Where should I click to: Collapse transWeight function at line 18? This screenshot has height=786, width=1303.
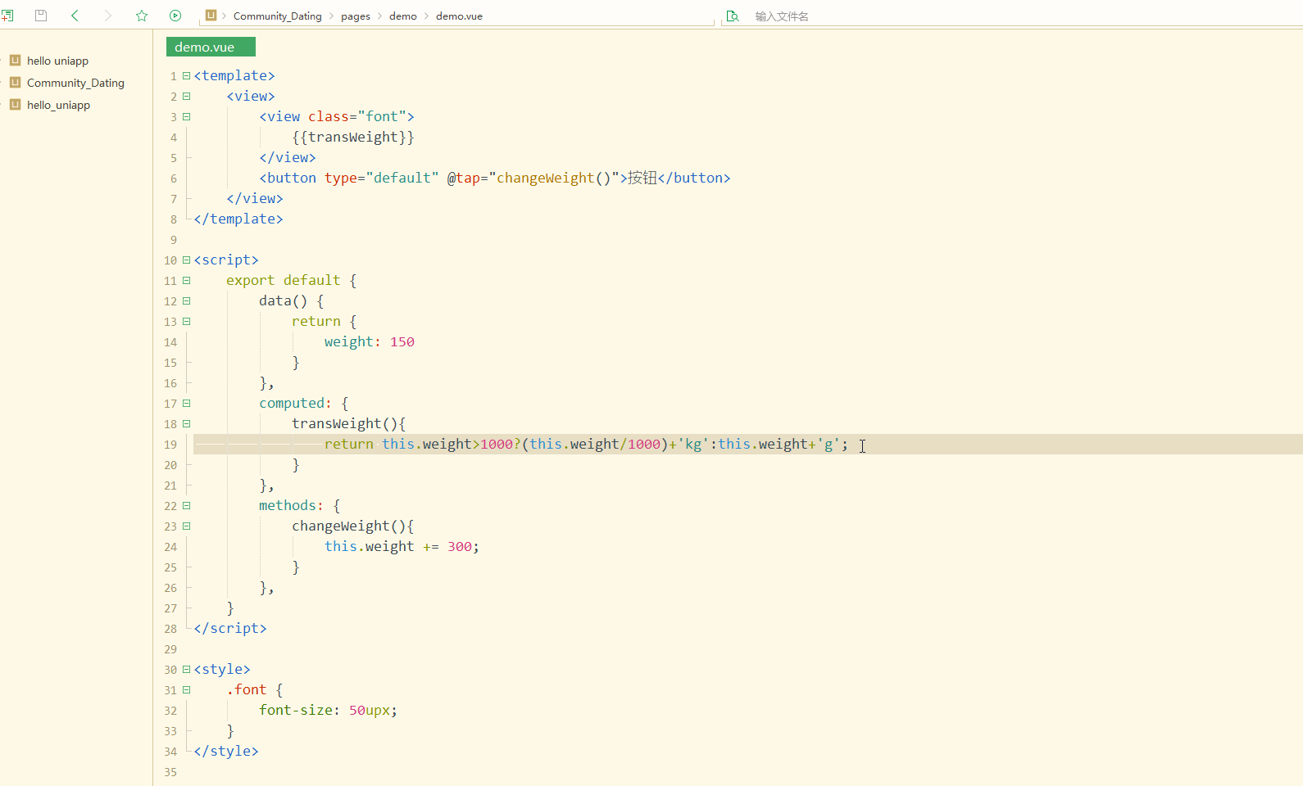coord(186,423)
